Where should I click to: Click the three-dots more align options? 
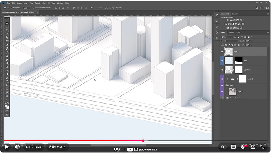92,8
